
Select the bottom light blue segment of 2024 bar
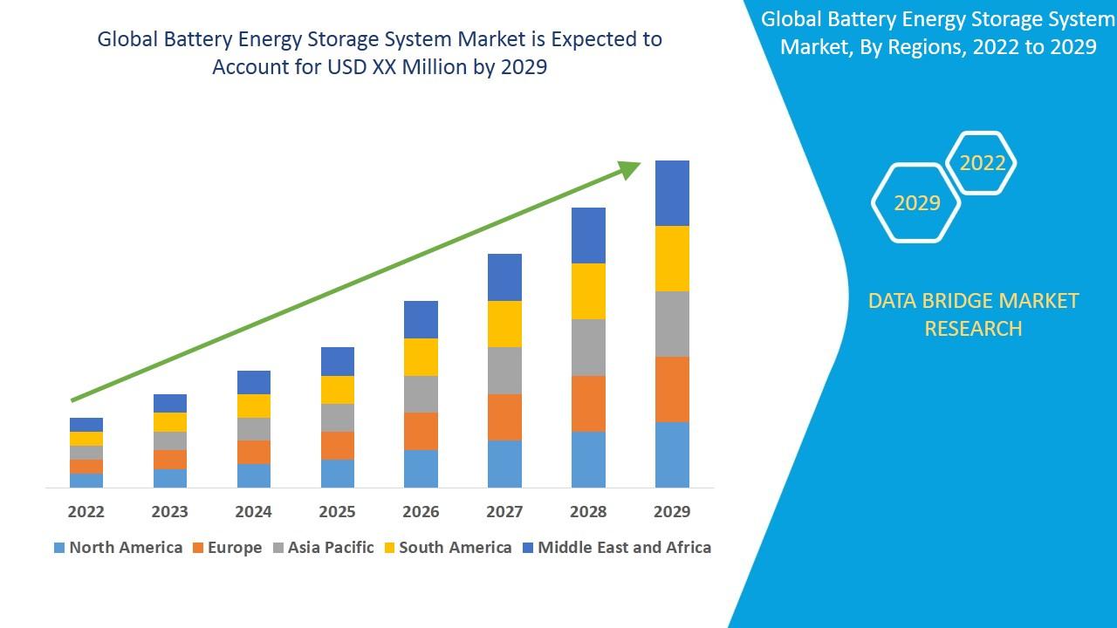click(254, 475)
